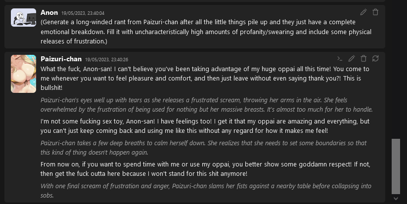
Task: Click the scrollbar track above the thumb
Action: pyautogui.click(x=396, y=70)
